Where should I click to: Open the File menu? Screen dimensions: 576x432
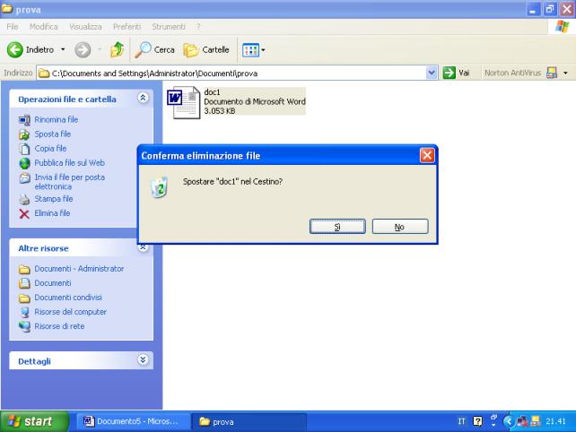click(x=13, y=27)
